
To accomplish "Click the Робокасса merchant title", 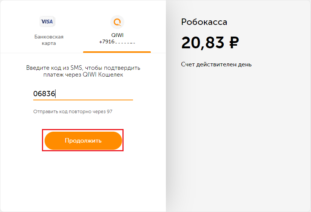I will point(204,22).
